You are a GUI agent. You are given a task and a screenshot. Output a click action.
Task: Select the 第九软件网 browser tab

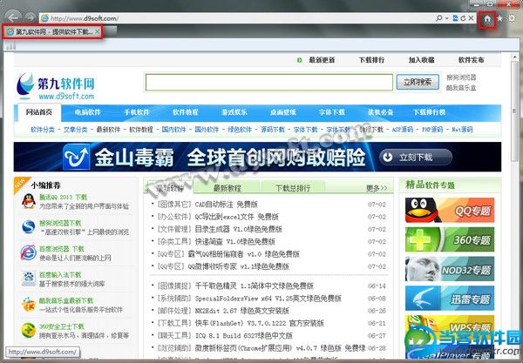point(52,31)
